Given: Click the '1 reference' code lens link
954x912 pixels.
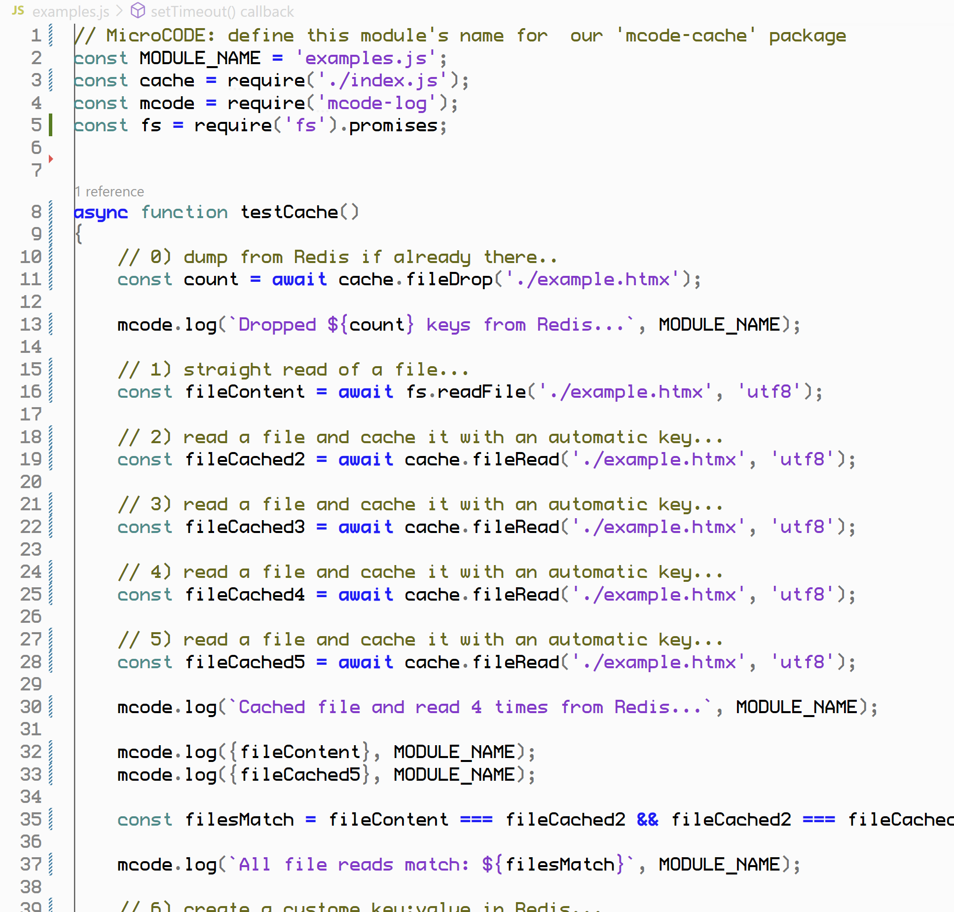Looking at the screenshot, I should (110, 191).
